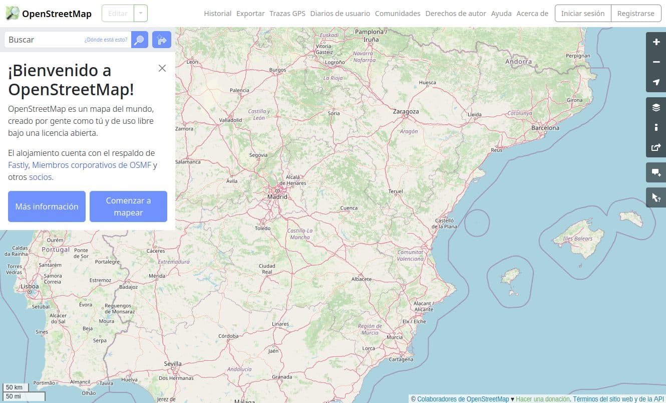The image size is (666, 403).
Task: Click the Comenzar a mapear button
Action: point(128,207)
